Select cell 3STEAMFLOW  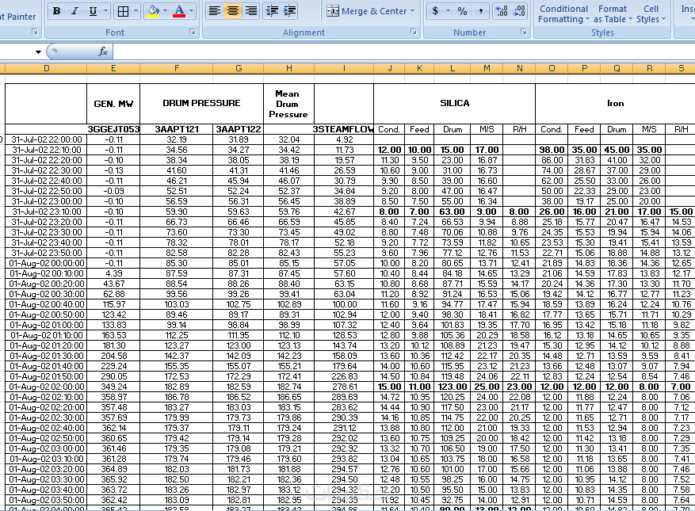tap(344, 129)
